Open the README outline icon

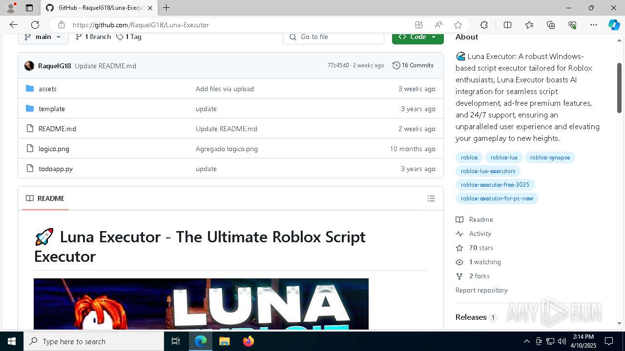pyautogui.click(x=431, y=198)
